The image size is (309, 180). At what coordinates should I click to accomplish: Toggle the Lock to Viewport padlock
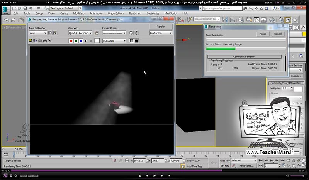point(97,33)
